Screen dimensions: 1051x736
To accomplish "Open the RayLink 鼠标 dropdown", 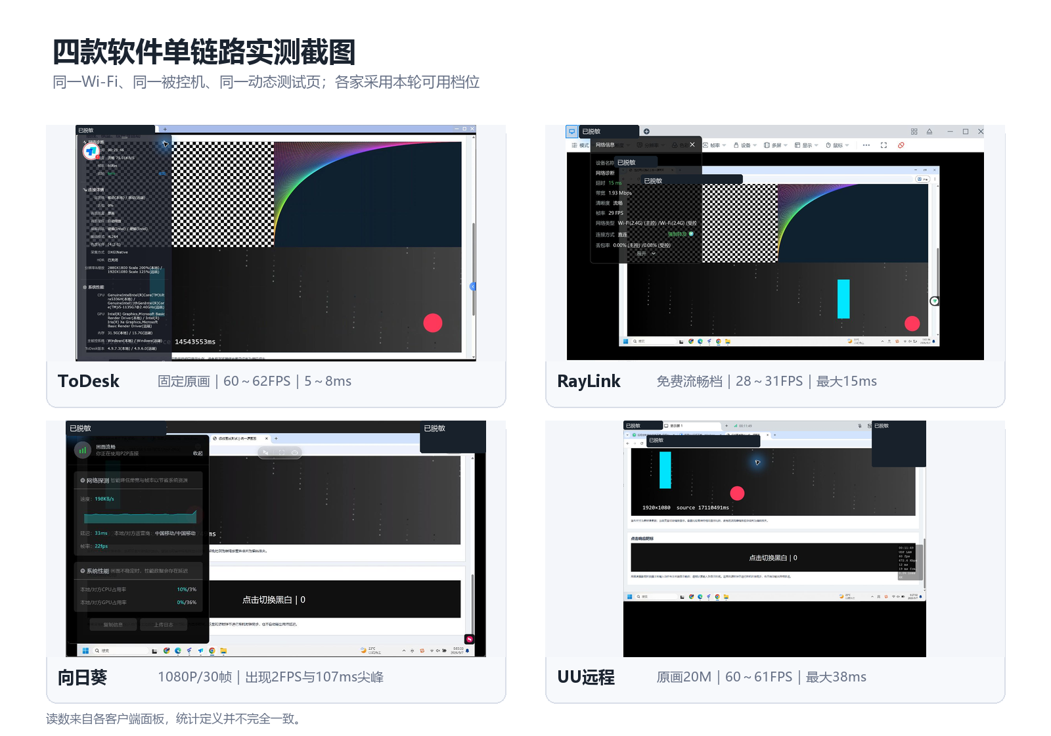I will (x=838, y=145).
